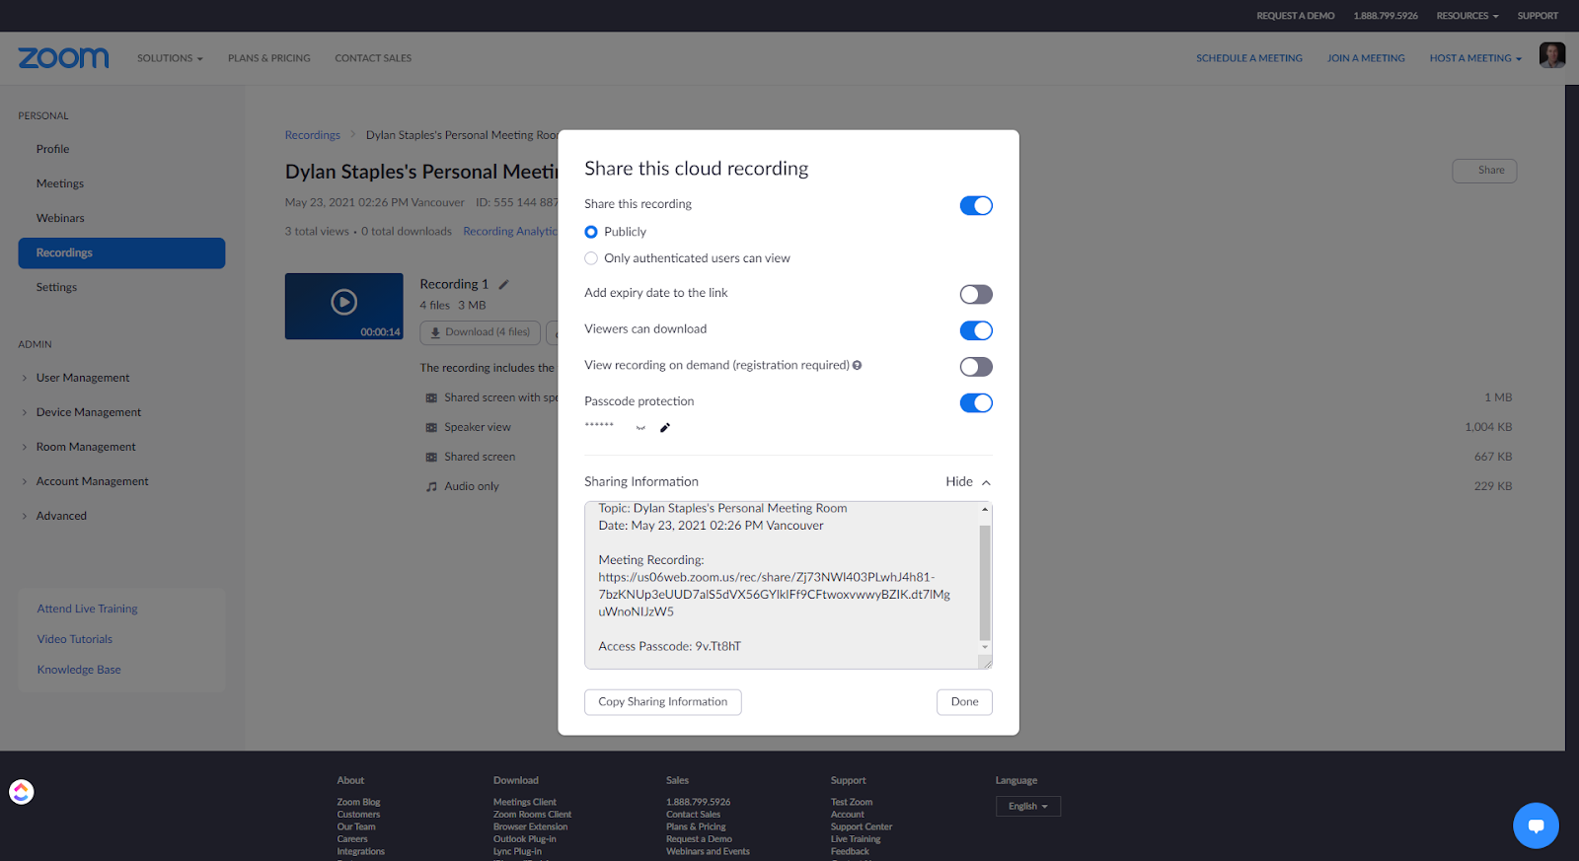The image size is (1579, 861).
Task: Select Only authenticated users can view
Action: pyautogui.click(x=591, y=258)
